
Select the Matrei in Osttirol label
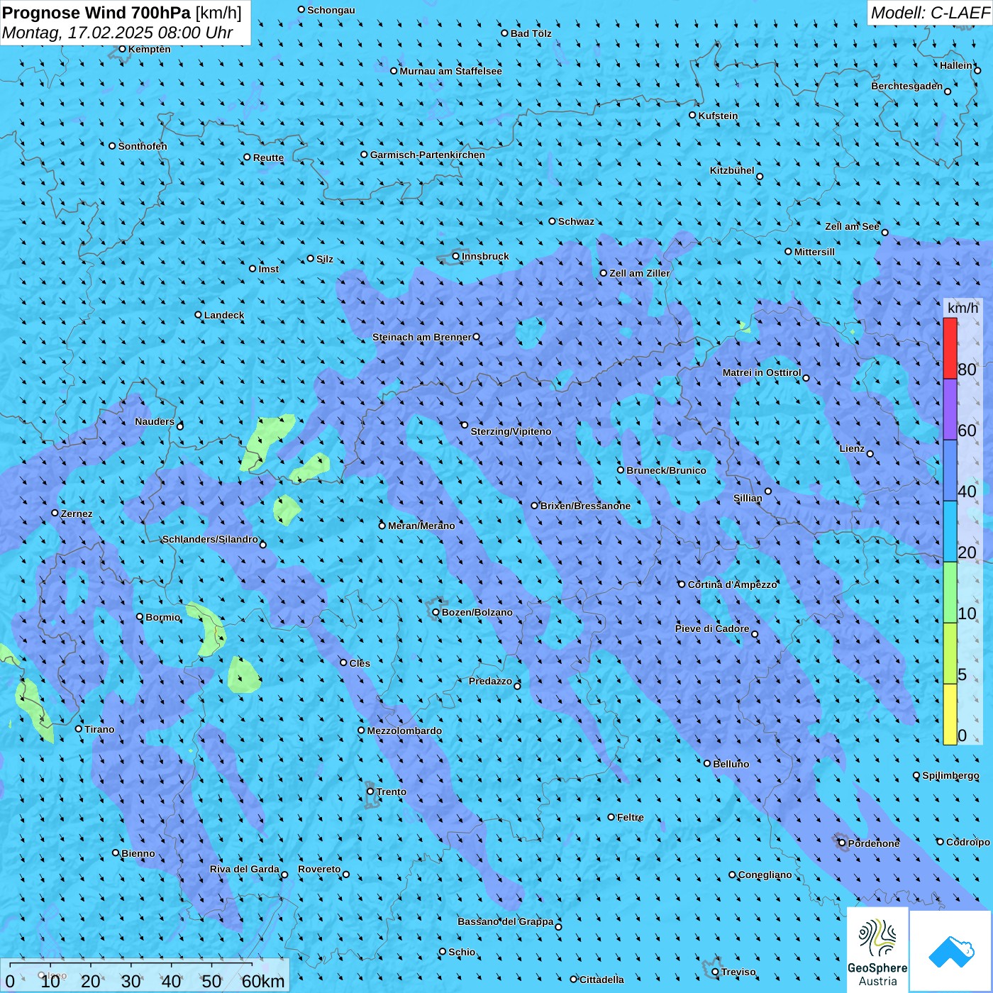coord(762,372)
